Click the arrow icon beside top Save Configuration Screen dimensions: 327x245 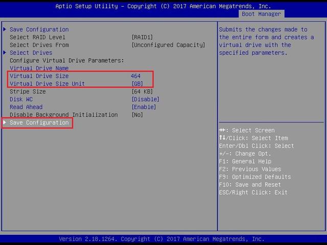(x=5, y=30)
